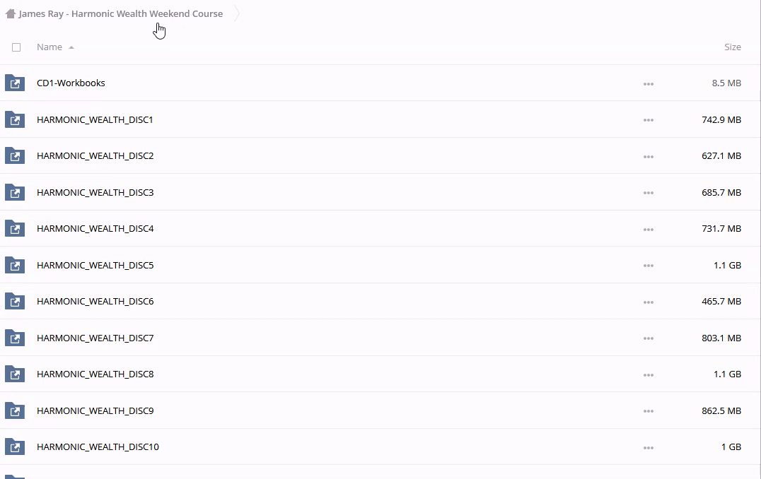Click the HARMONIC_WEALTH_DISC1 folder icon
This screenshot has height=479, width=761.
(x=15, y=119)
